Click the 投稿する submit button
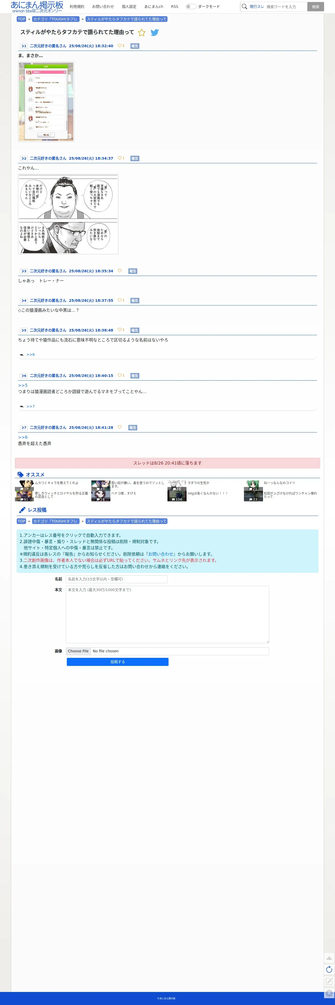This screenshot has width=335, height=1005. 117,662
